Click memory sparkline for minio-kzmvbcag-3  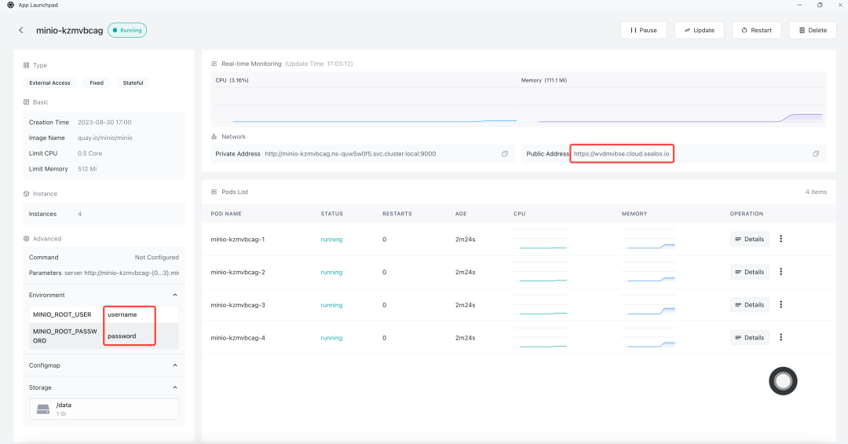[x=649, y=305]
